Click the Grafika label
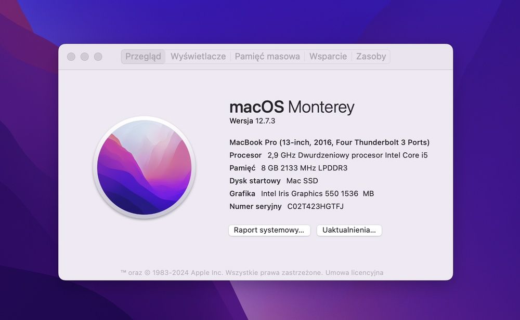The height and width of the screenshot is (320, 520). (x=242, y=193)
